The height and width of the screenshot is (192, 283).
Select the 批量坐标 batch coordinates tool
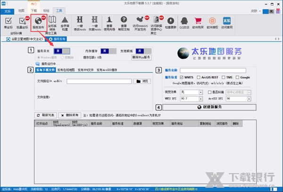(x=22, y=23)
